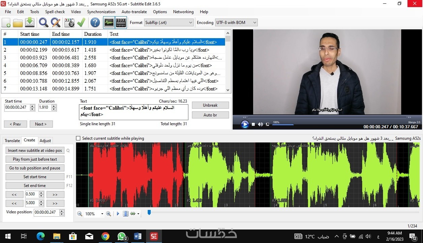Open Microsoft Edge from the taskbar
This screenshot has width=423, height=243.
click(40, 236)
